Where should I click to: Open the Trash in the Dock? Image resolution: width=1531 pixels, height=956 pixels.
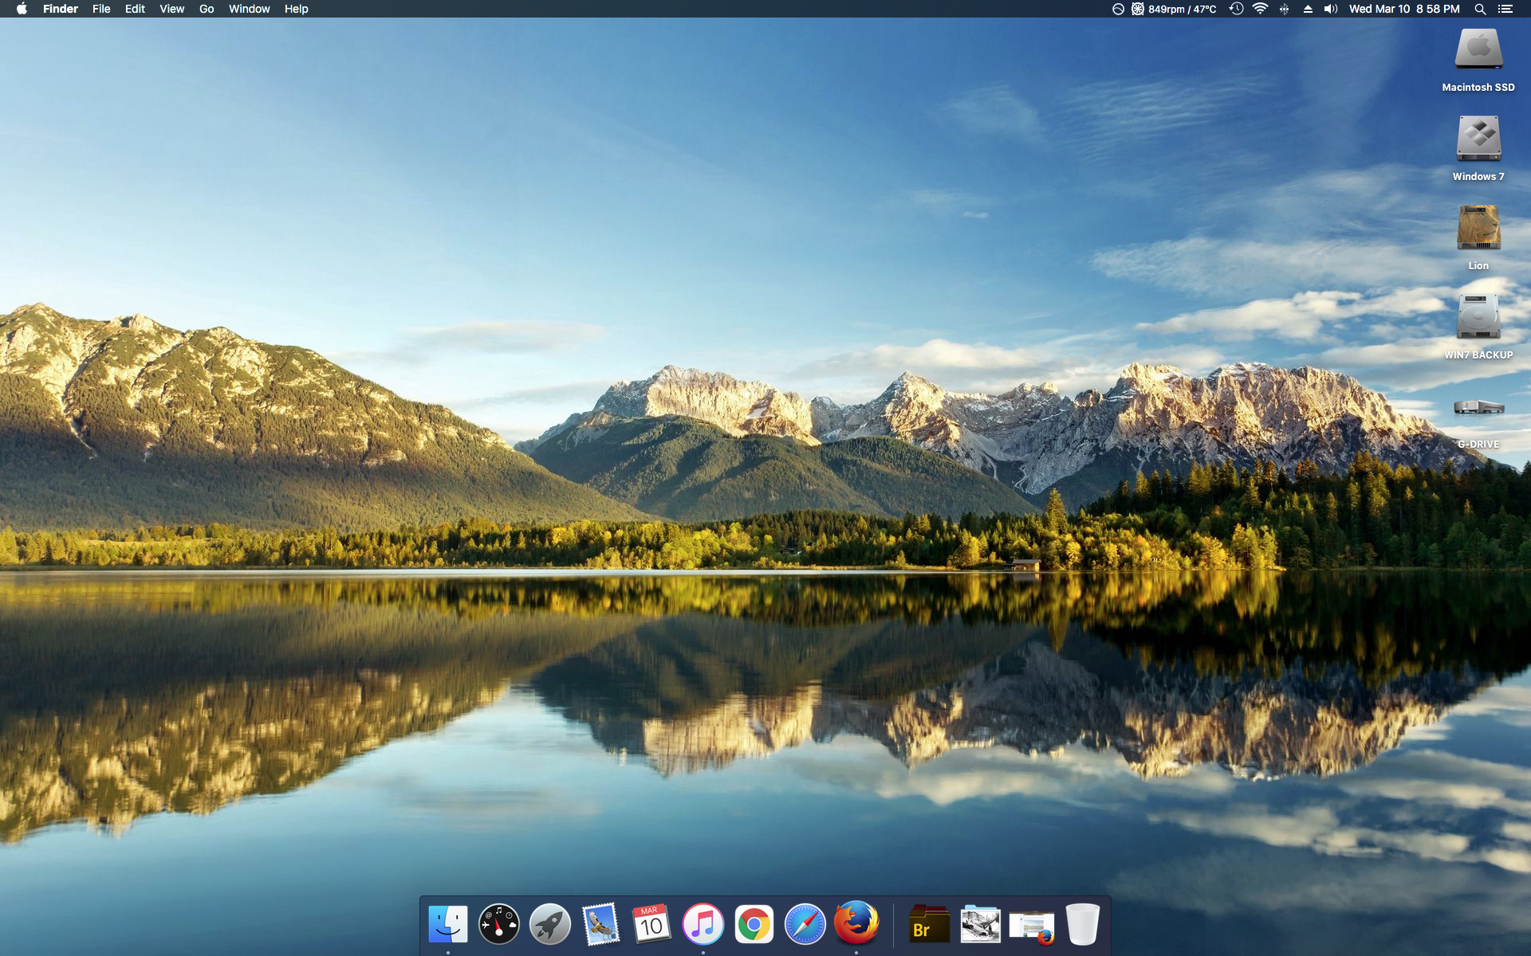[x=1082, y=924]
